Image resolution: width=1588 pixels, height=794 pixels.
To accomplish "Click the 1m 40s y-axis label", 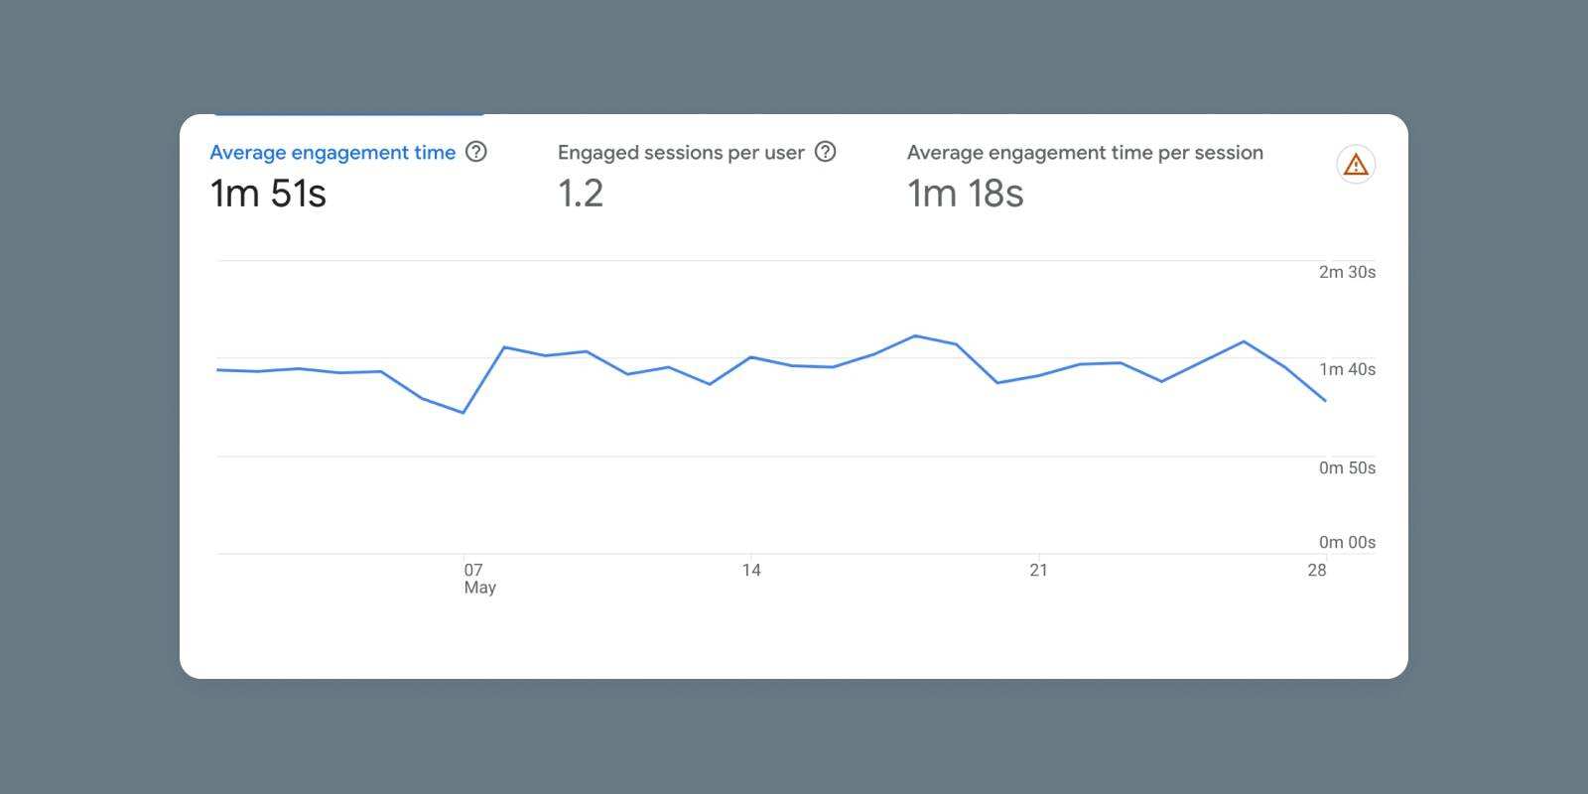I will 1347,369.
